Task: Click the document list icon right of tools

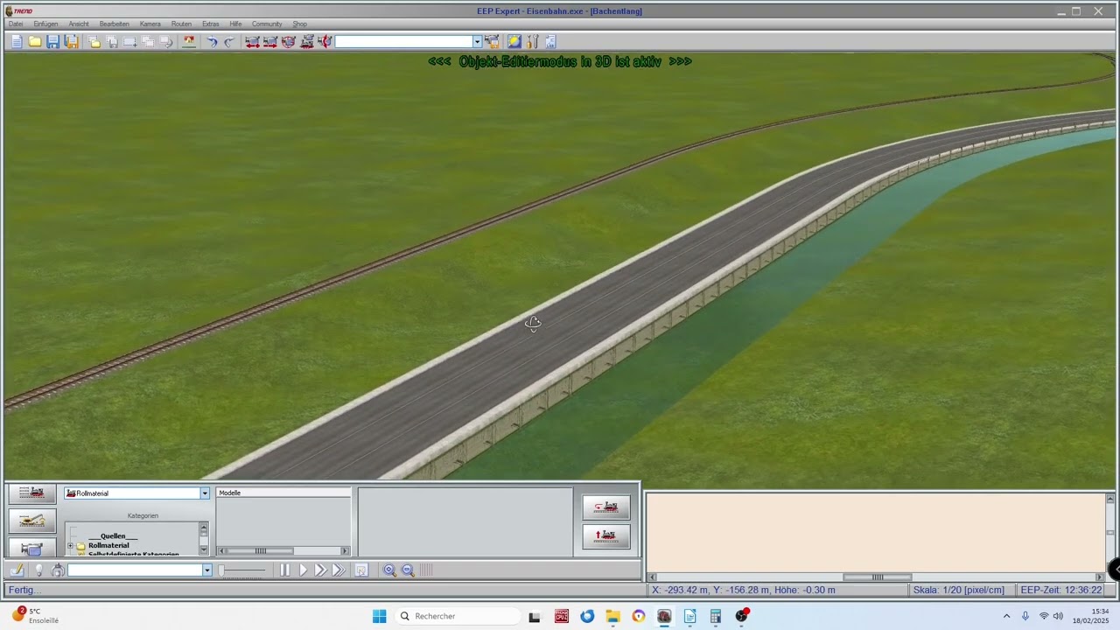Action: 550,41
